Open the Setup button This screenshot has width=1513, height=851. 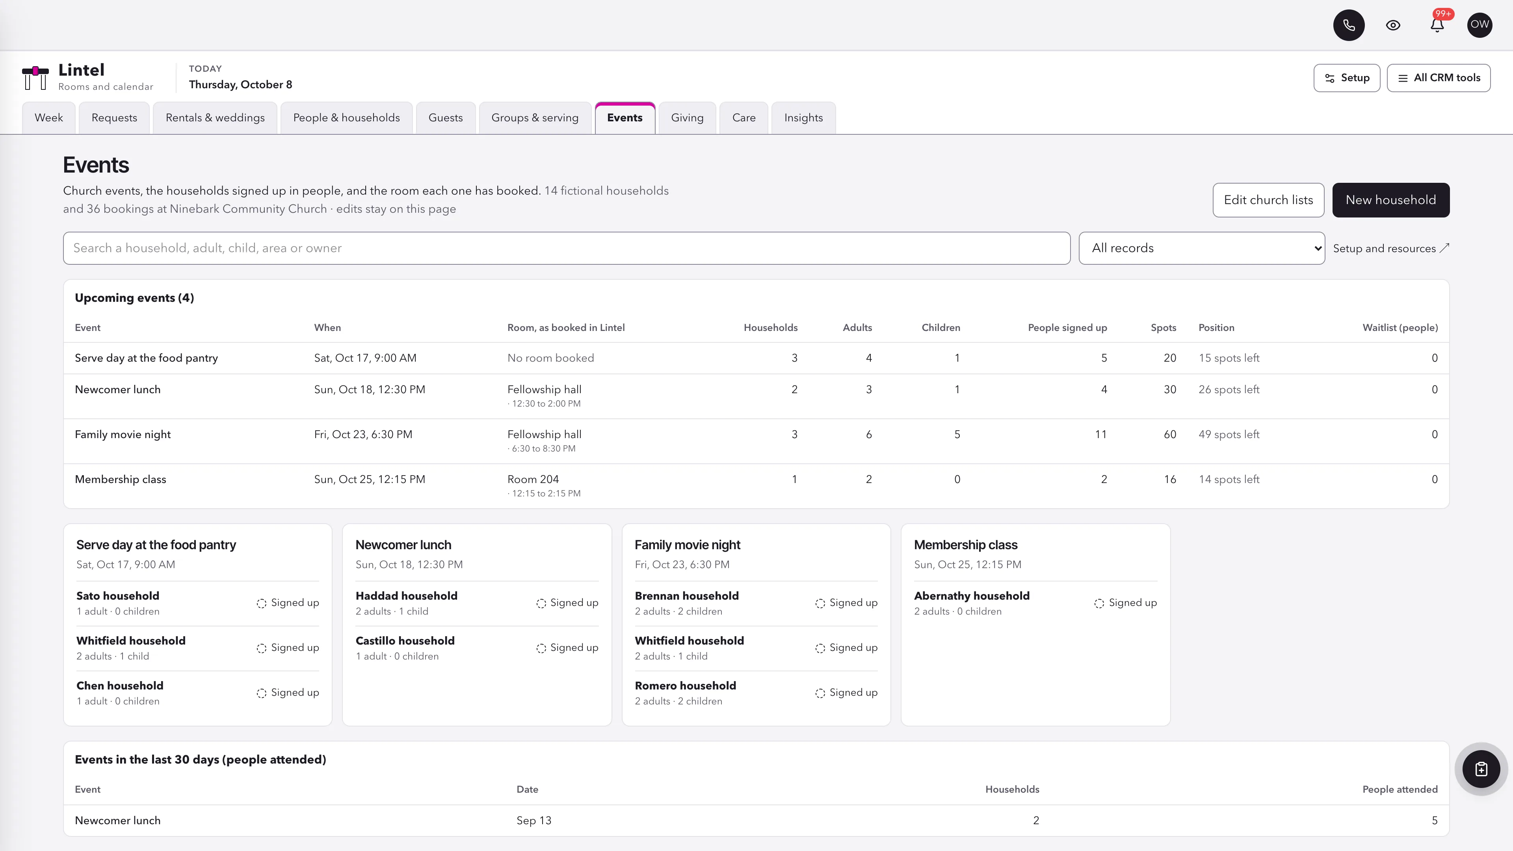(1347, 78)
